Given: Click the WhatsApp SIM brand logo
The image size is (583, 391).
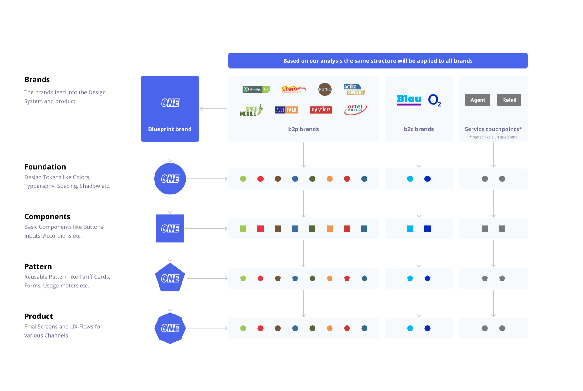Looking at the screenshot, I should pyautogui.click(x=256, y=89).
